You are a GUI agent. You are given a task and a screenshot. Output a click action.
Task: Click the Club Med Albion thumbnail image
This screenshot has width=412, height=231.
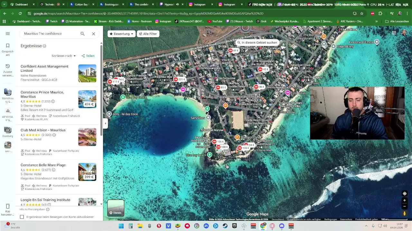click(x=87, y=137)
